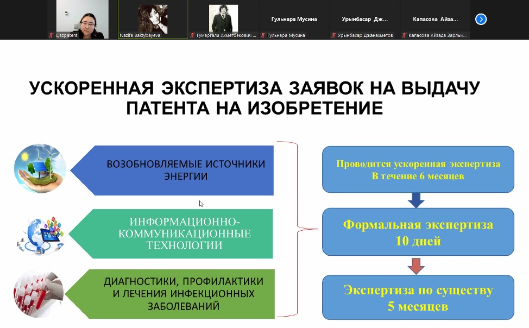This screenshot has width=529, height=328.
Task: Select Капасова Айзада participant tile
Action: click(x=435, y=20)
